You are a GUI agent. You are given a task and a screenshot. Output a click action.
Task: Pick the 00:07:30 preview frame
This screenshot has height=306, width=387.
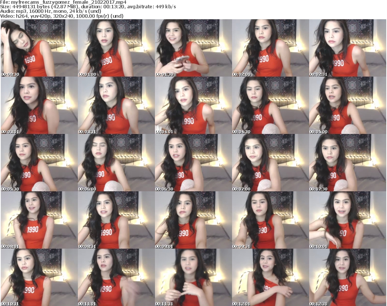coord(348,163)
